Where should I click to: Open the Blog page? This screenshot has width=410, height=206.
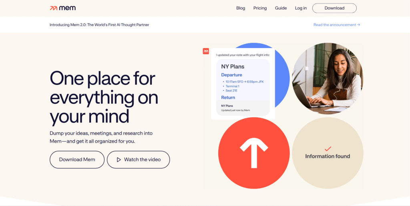pos(241,8)
